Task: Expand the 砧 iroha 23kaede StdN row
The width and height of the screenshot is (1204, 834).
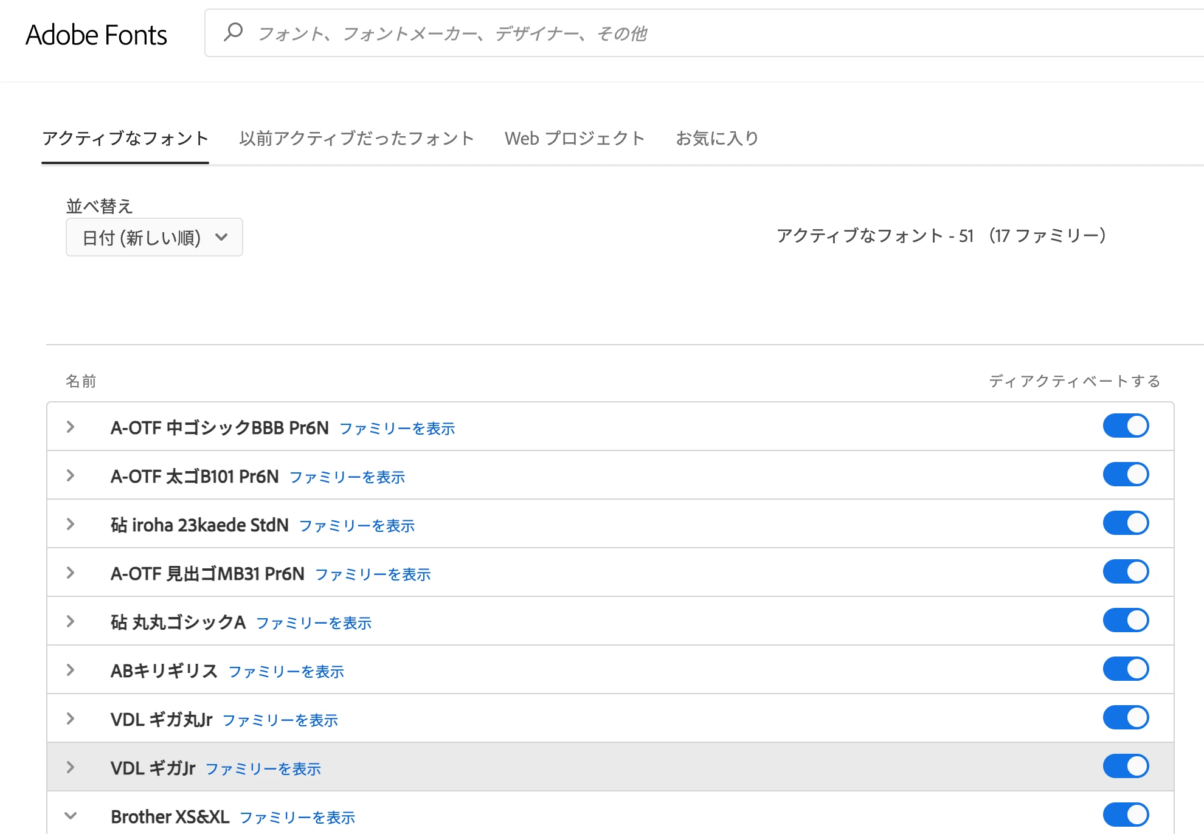Action: point(71,524)
